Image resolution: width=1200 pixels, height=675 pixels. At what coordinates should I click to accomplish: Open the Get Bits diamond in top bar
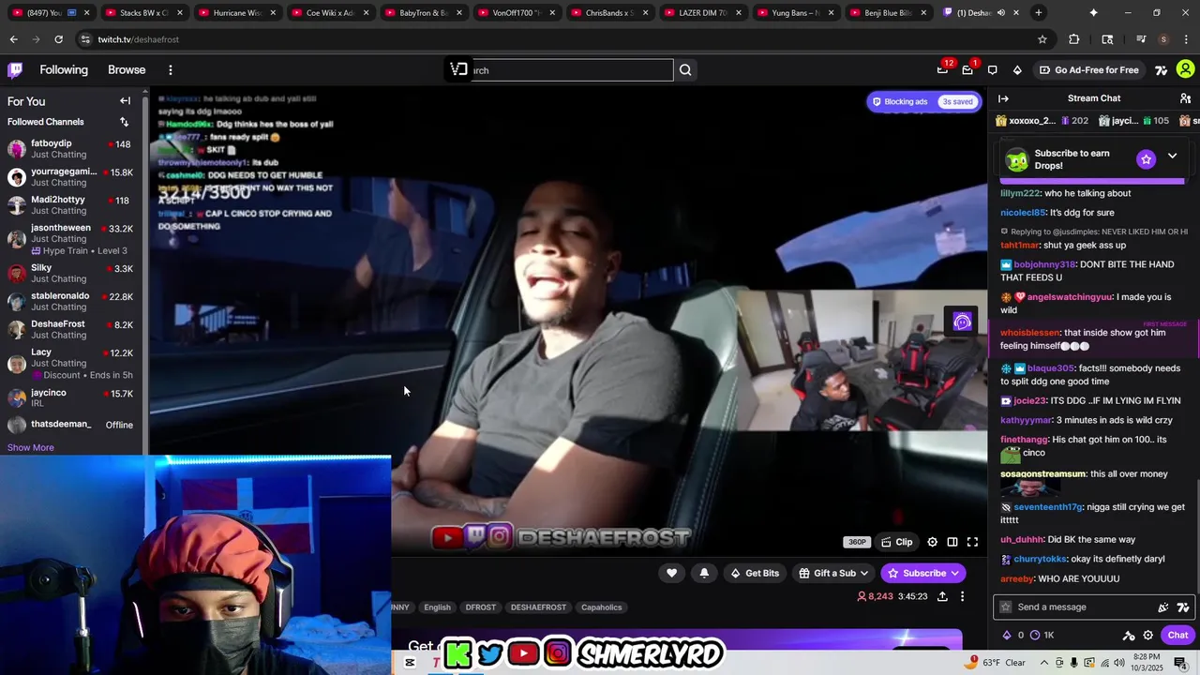1017,69
